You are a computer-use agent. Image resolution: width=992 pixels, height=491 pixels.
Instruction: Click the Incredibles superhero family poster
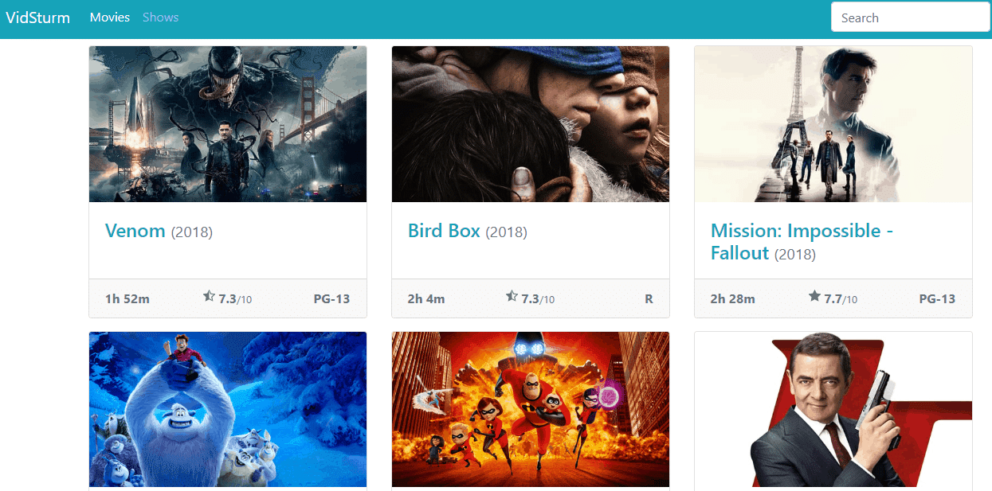(x=531, y=410)
